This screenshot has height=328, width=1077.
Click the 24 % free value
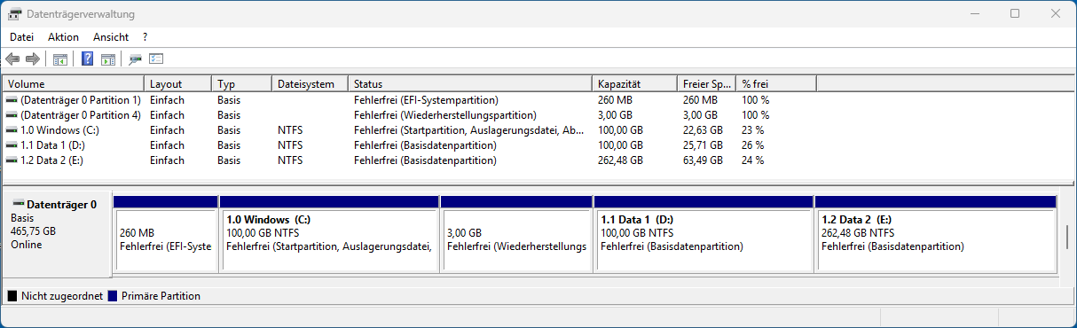pos(753,160)
